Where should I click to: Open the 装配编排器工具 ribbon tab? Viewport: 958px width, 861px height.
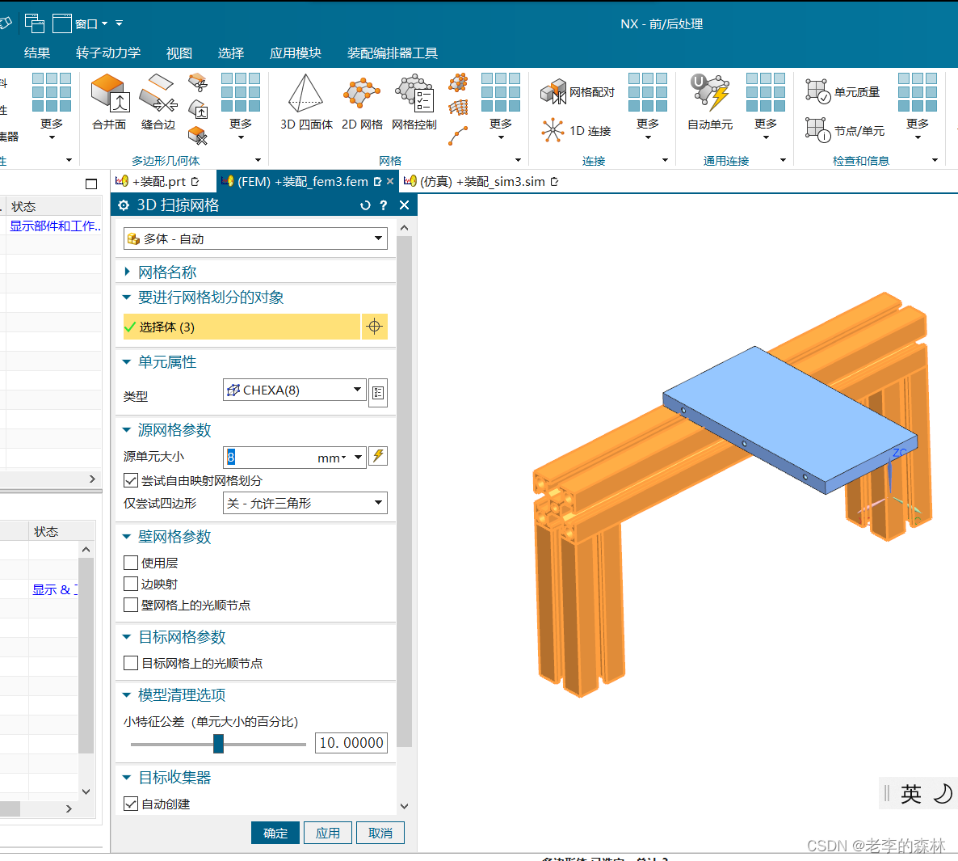point(393,53)
